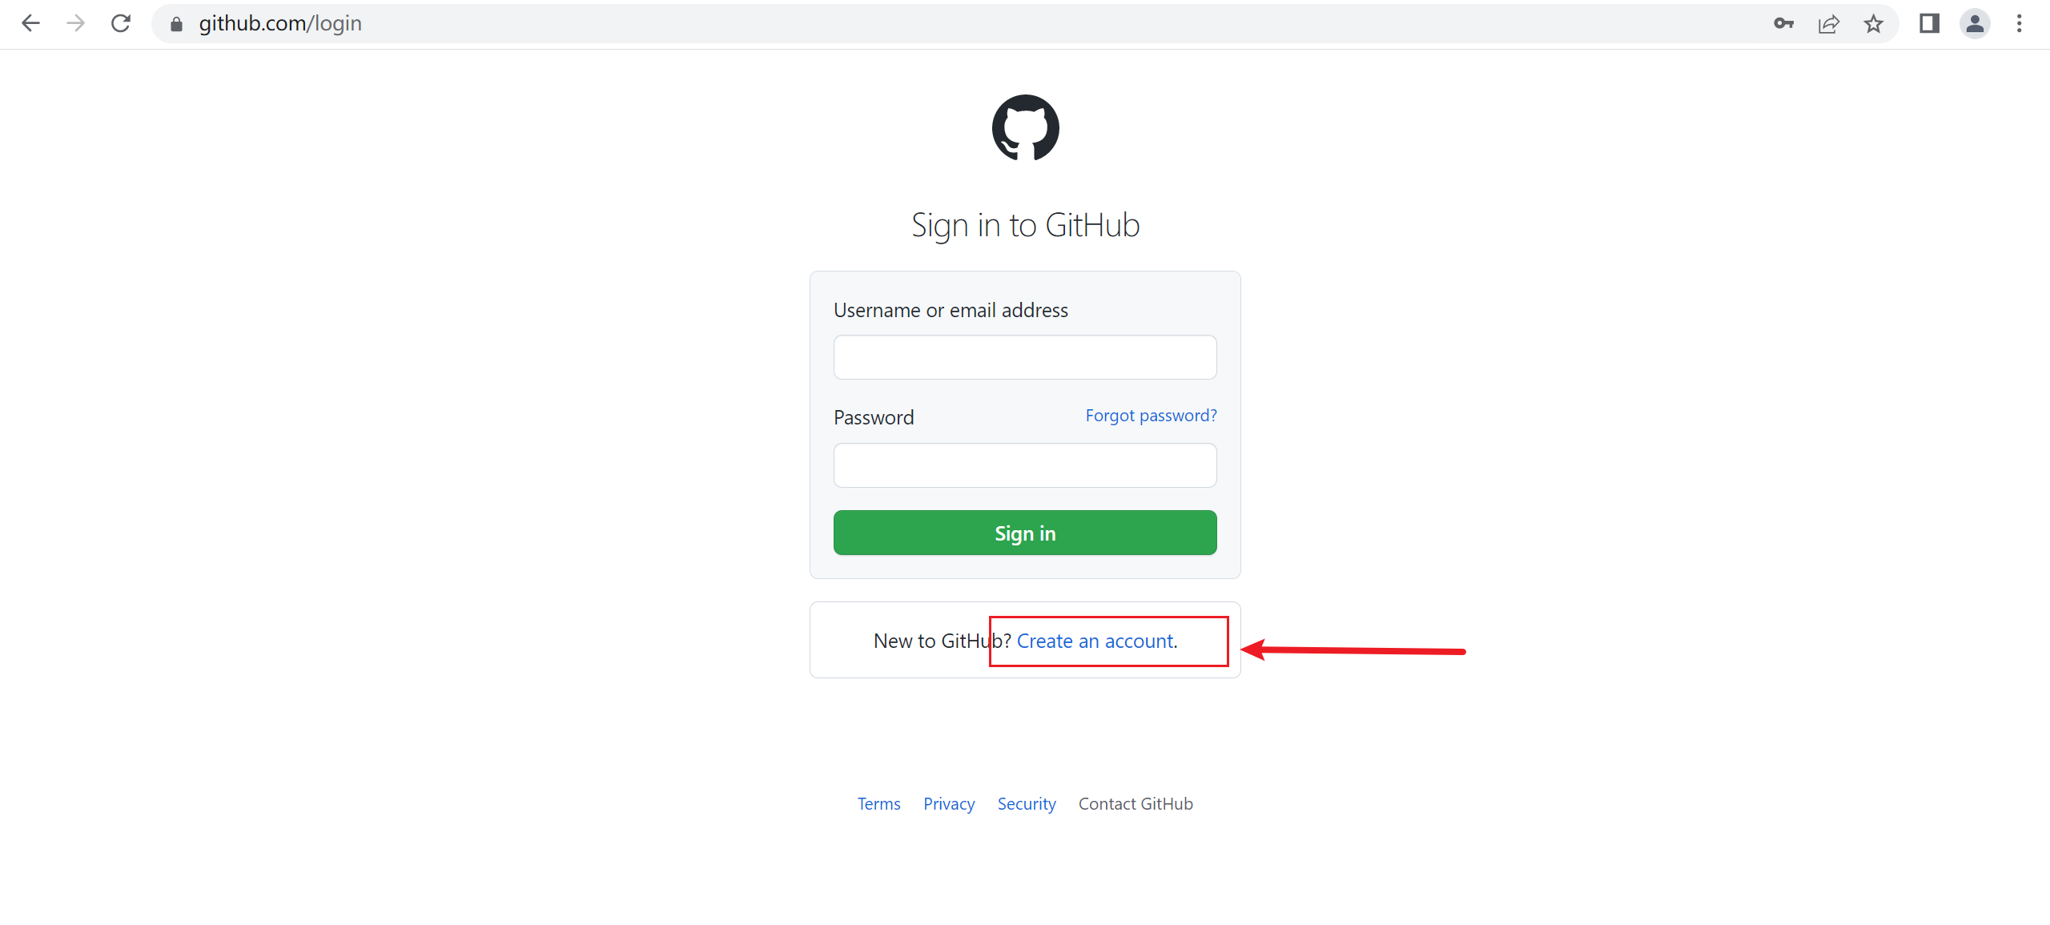Click the browser forward arrow

75,24
